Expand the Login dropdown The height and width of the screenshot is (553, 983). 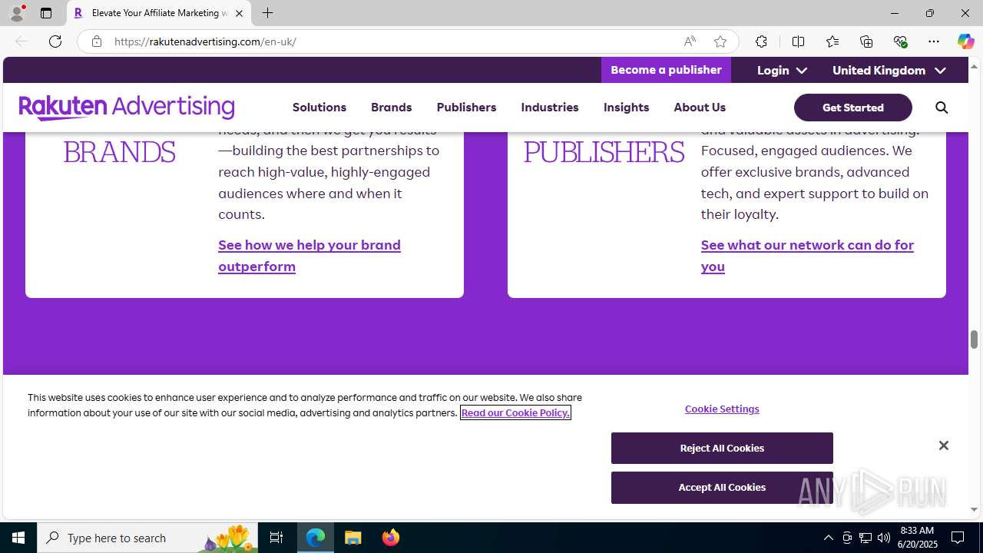coord(782,70)
